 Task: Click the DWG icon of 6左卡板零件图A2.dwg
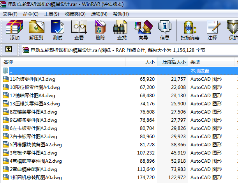(6, 128)
